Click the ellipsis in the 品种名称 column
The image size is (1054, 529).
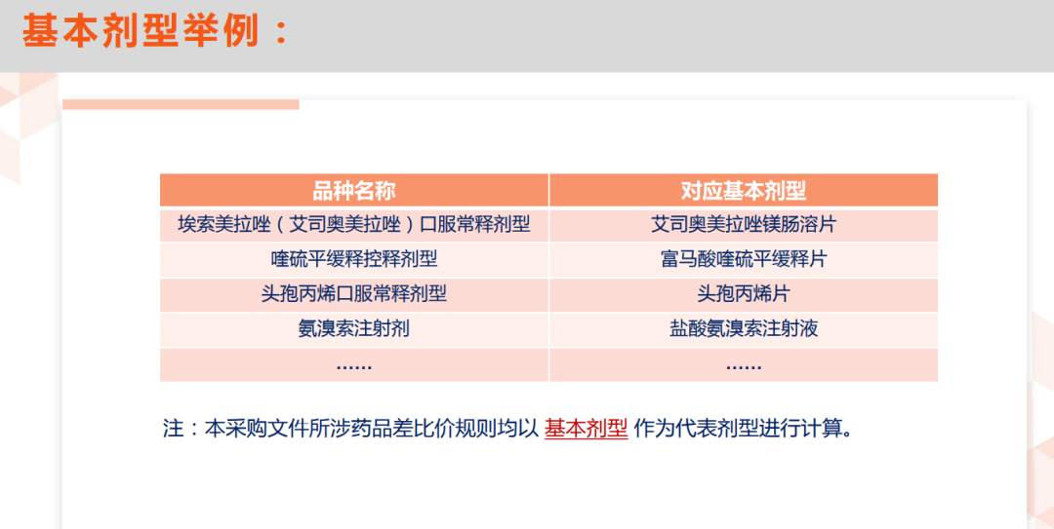pyautogui.click(x=353, y=364)
